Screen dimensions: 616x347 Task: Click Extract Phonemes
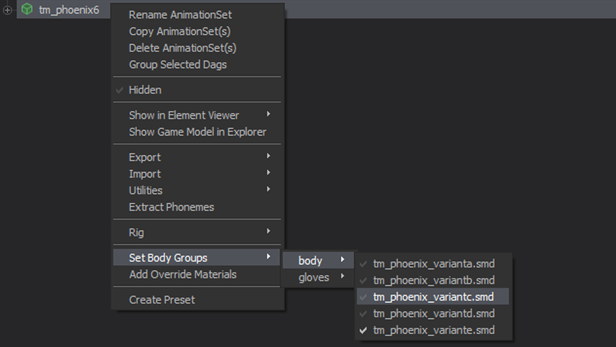click(x=171, y=207)
